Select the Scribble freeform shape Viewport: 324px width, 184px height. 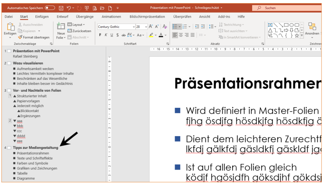(270, 35)
